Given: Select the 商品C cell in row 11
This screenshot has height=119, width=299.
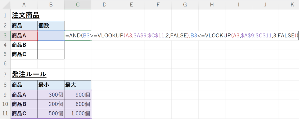Looking at the screenshot, I should click(x=24, y=114).
